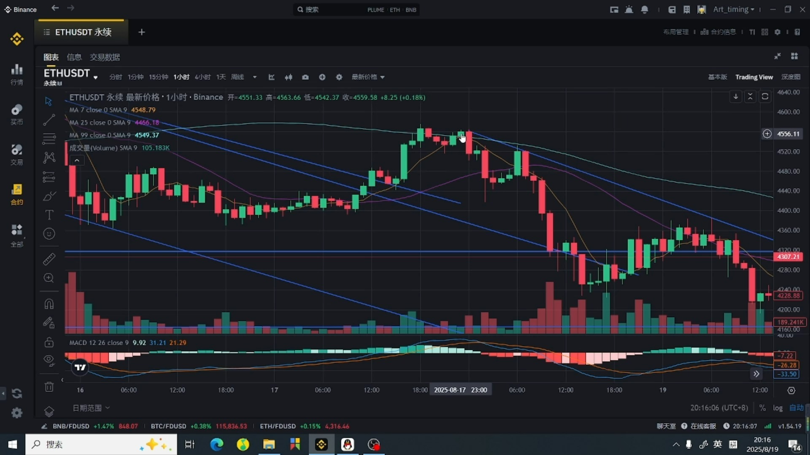Open 交易 trade in left sidebar

(x=17, y=155)
